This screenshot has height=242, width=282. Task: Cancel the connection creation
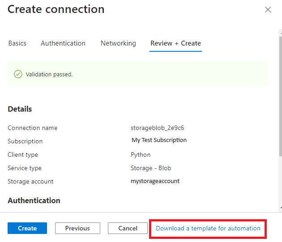128,228
